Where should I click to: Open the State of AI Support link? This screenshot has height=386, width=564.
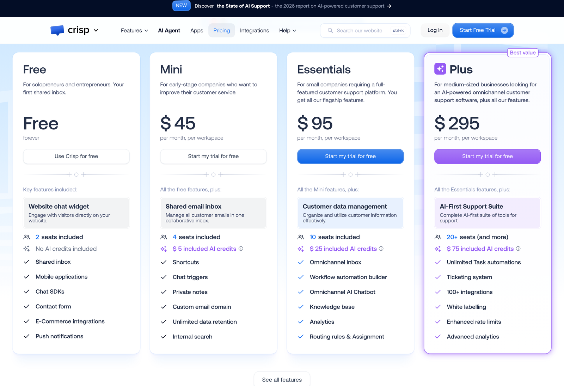(243, 6)
